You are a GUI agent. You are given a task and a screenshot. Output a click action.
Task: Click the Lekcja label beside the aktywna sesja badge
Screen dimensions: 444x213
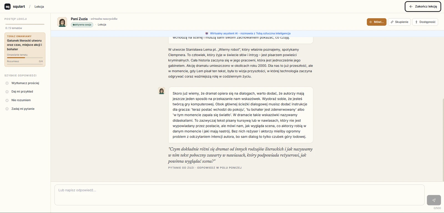click(102, 25)
